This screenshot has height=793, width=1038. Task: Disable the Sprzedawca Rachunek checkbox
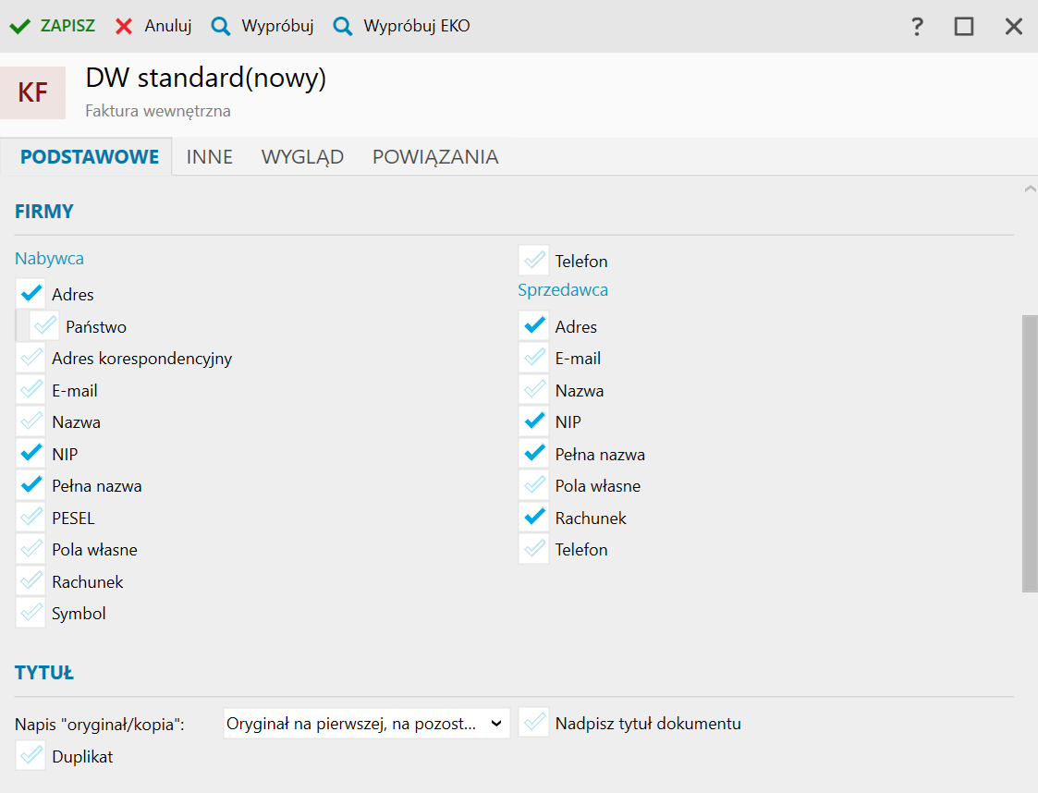(533, 518)
